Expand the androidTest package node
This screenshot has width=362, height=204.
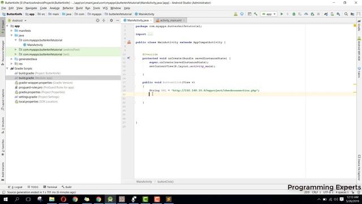pos(16,49)
